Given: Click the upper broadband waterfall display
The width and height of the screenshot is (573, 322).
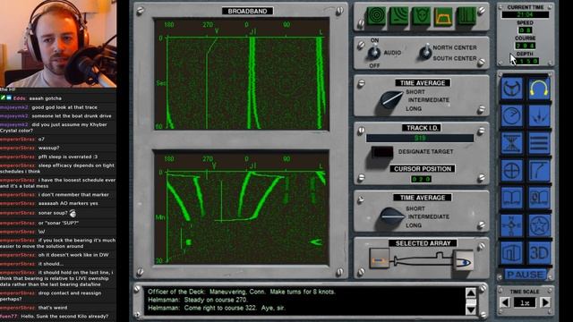Looking at the screenshot, I should (x=242, y=74).
